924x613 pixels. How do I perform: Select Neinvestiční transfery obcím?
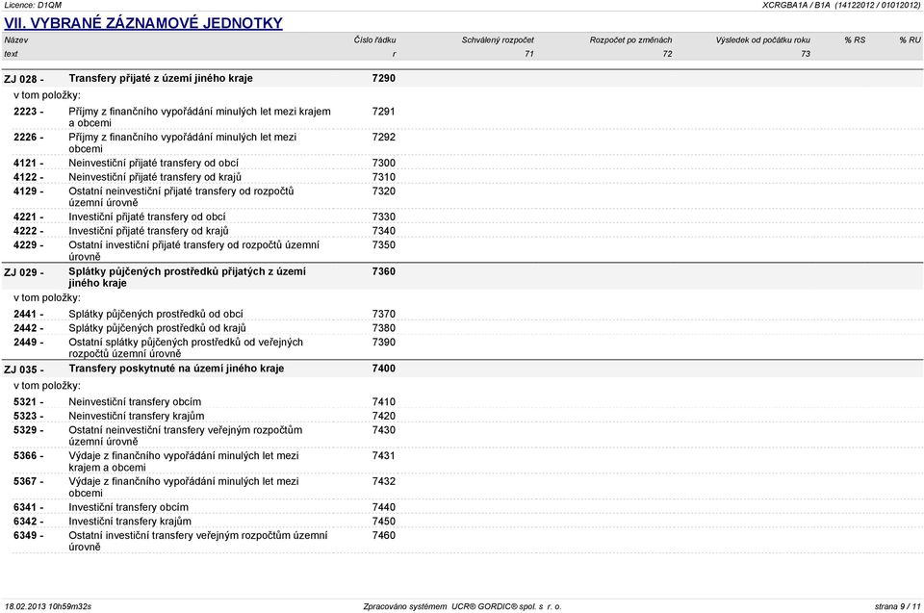[135, 402]
